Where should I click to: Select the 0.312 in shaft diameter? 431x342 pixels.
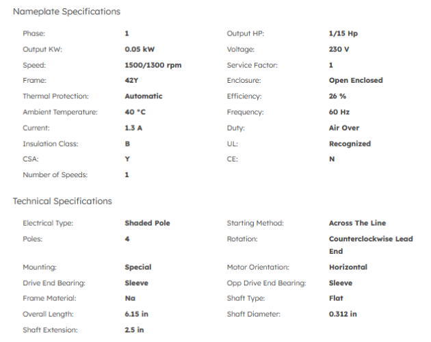coord(343,314)
